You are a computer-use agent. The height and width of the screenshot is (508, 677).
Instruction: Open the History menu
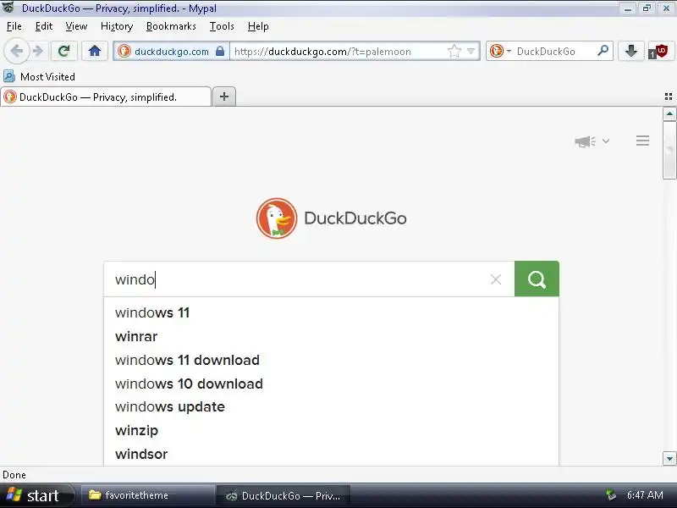coord(117,26)
